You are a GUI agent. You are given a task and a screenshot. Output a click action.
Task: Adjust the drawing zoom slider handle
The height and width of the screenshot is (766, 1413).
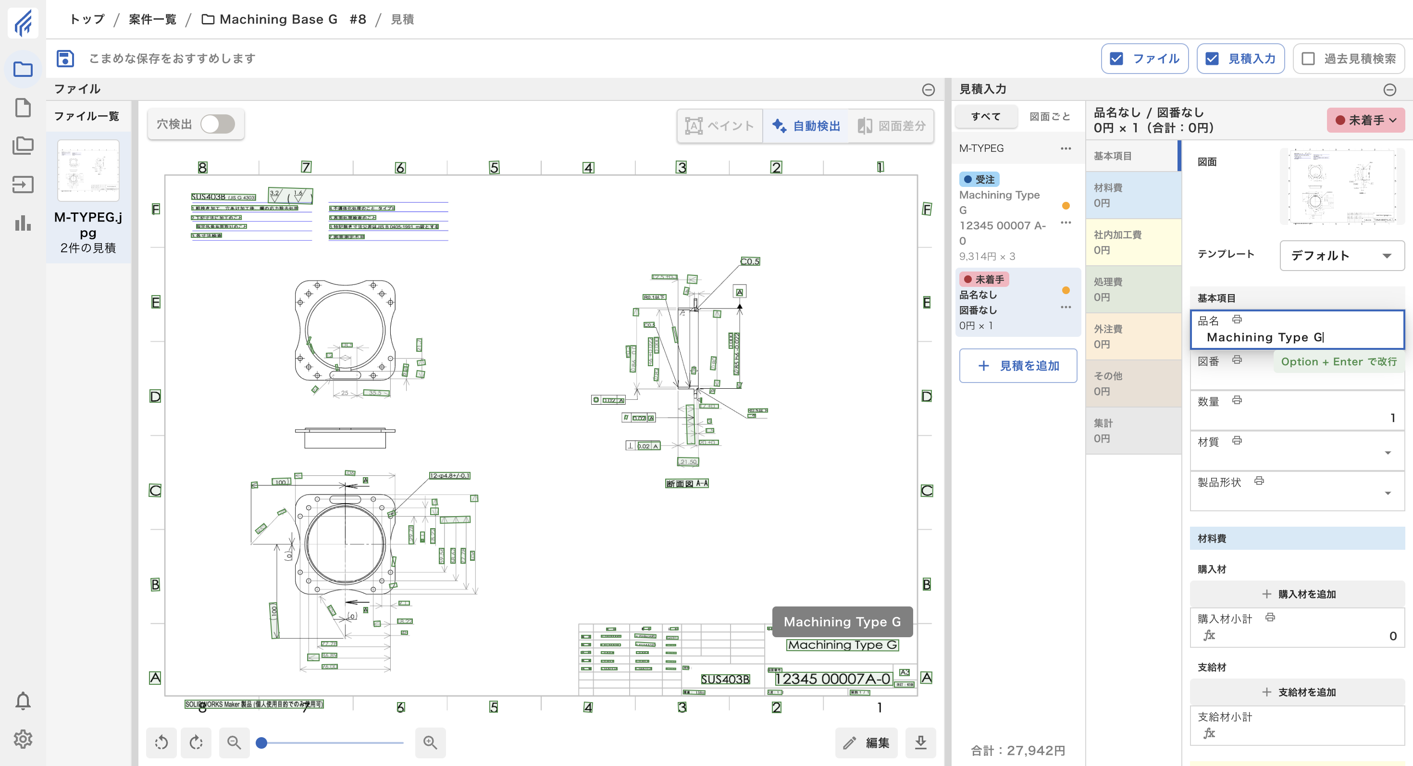point(261,742)
